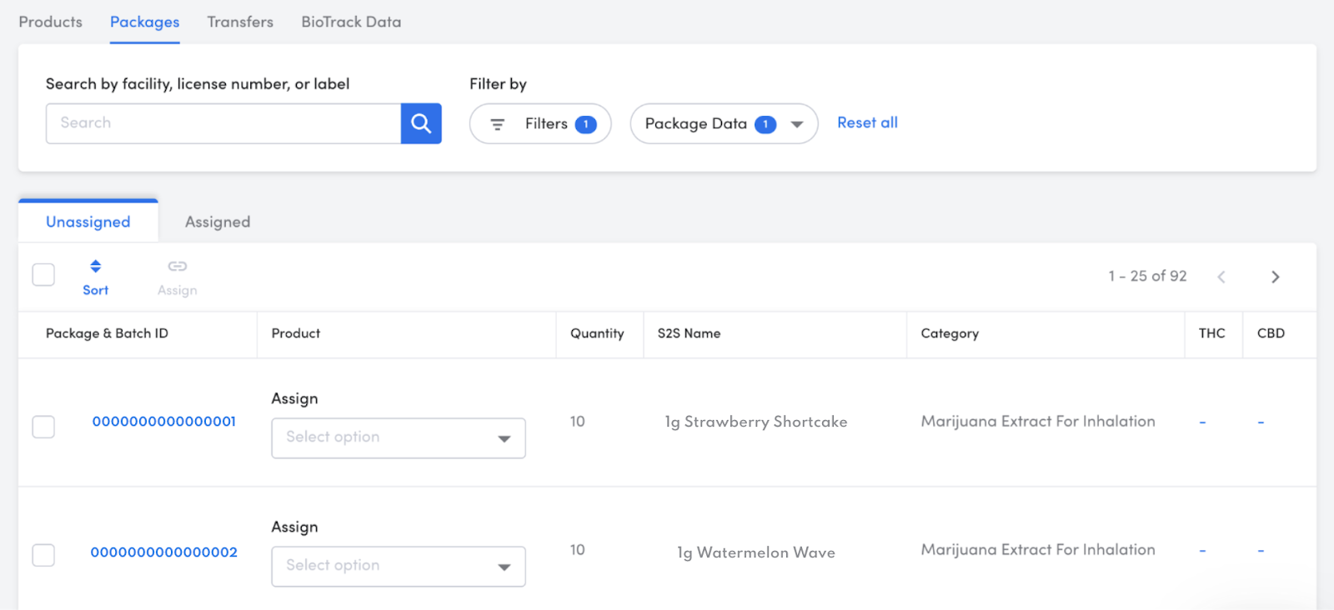Viewport: 1334px width, 610px height.
Task: Select the Unassigned tab
Action: [x=88, y=222]
